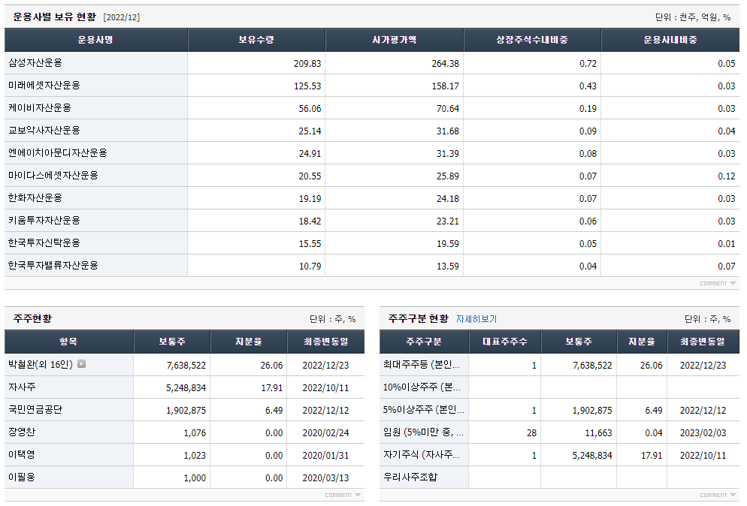This screenshot has width=747, height=506.
Task: Select 이택영 shareholder row
Action: (x=22, y=455)
